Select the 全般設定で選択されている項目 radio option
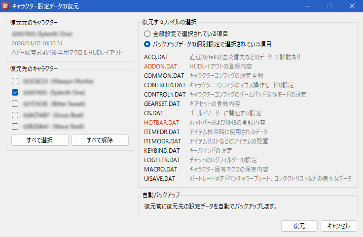 click(x=147, y=34)
